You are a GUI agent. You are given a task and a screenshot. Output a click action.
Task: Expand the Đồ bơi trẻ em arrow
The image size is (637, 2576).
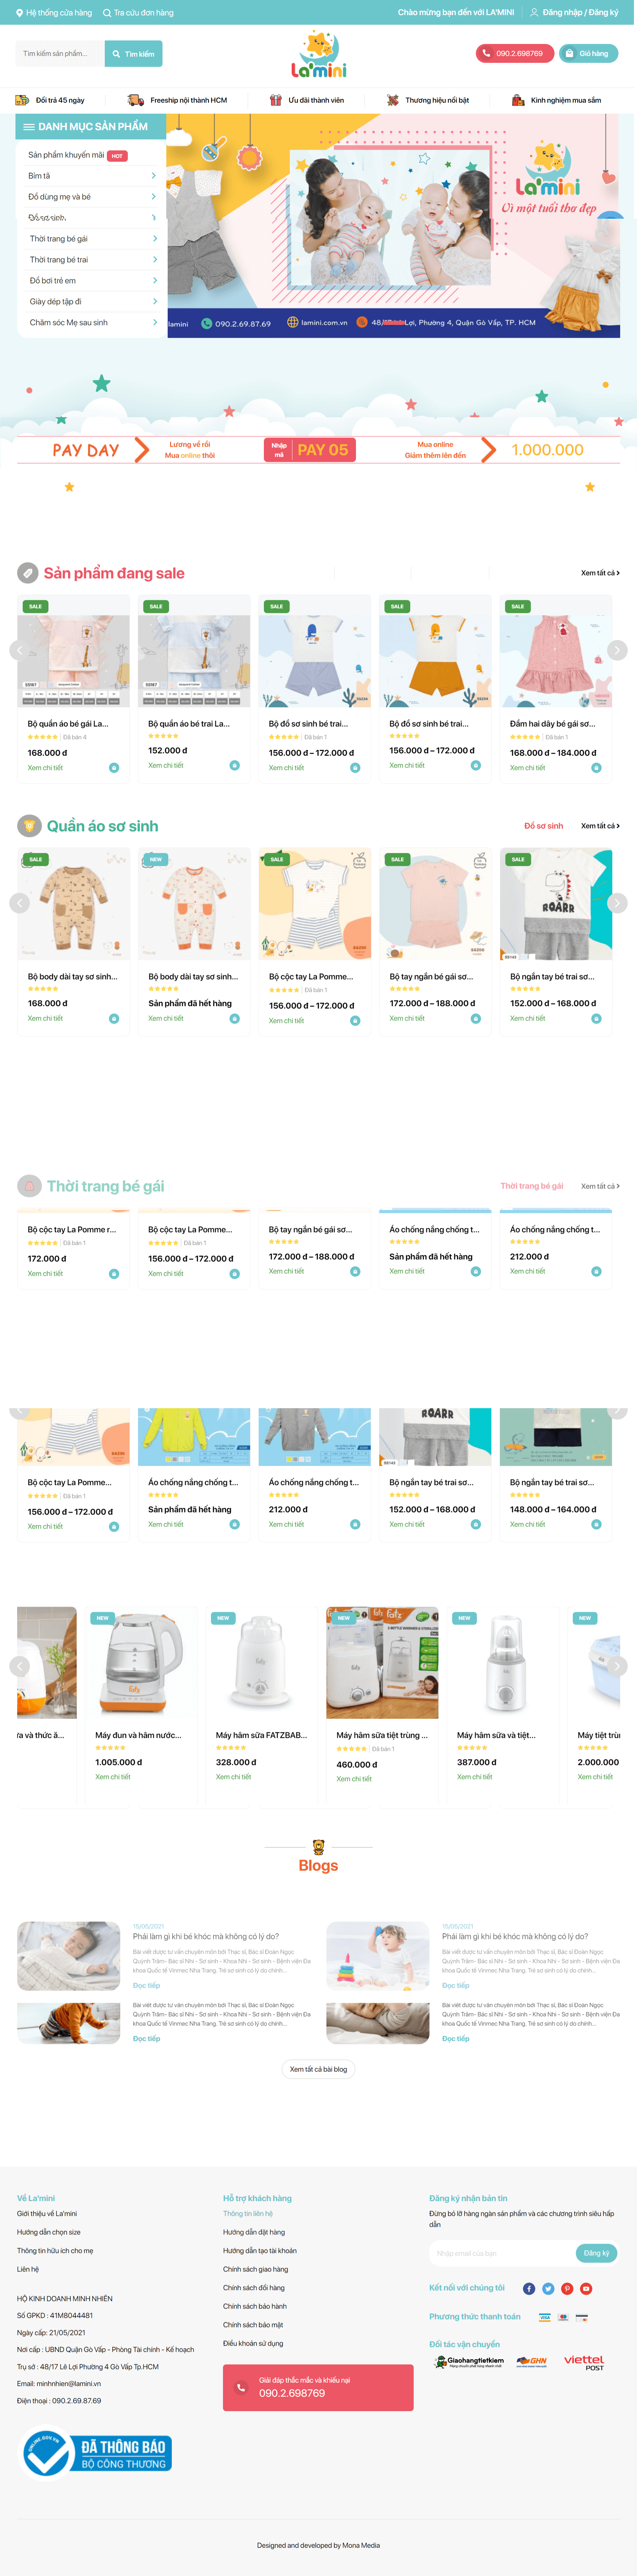tap(155, 281)
